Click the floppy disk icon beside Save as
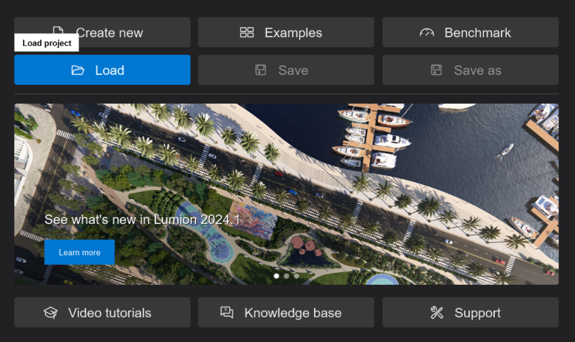The image size is (575, 342). [437, 70]
